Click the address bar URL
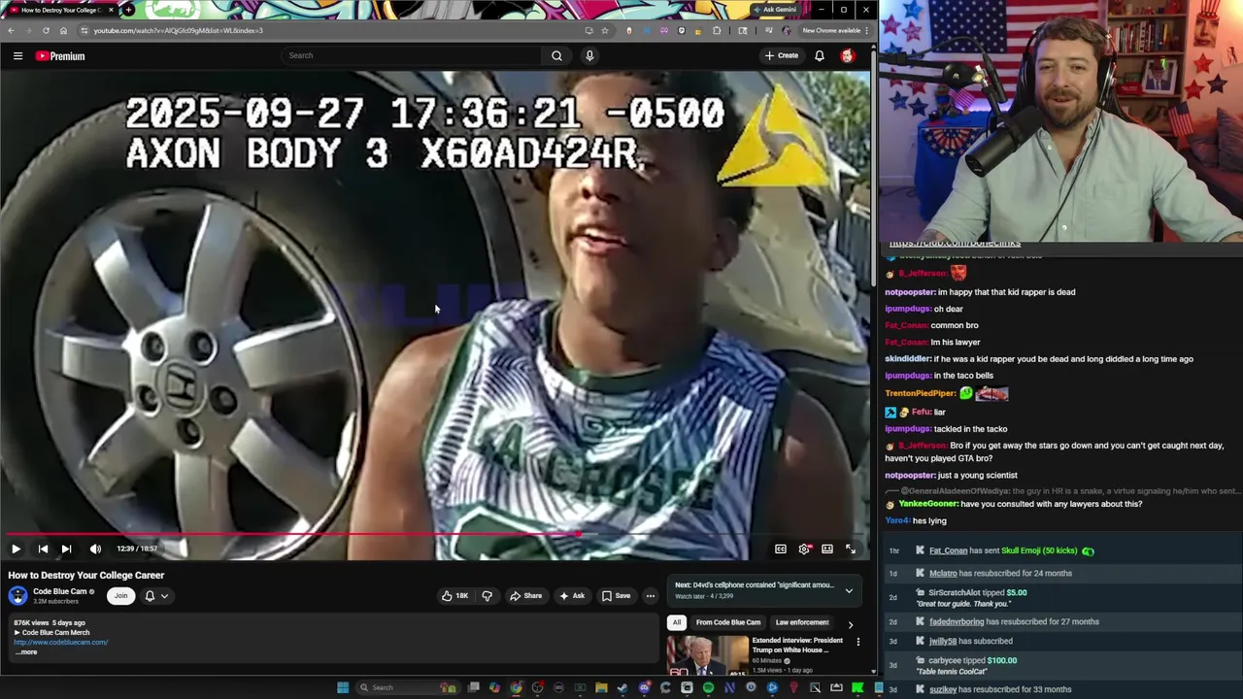Viewport: 1243px width, 699px height. pyautogui.click(x=178, y=30)
